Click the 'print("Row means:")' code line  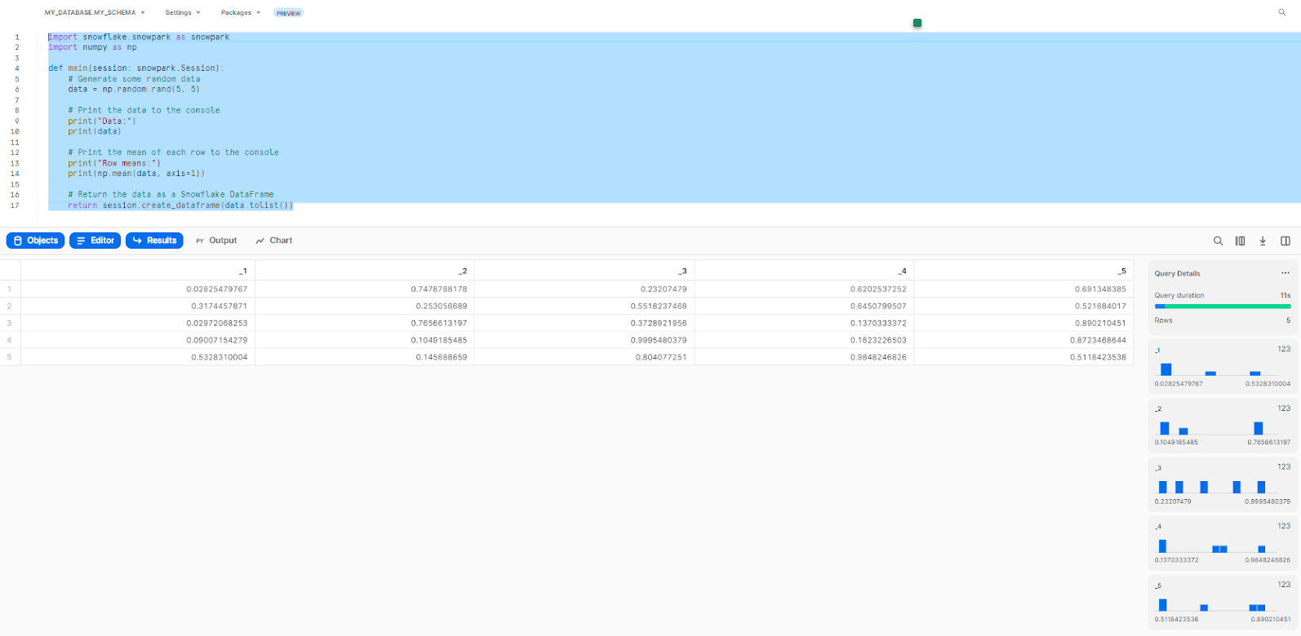click(114, 163)
